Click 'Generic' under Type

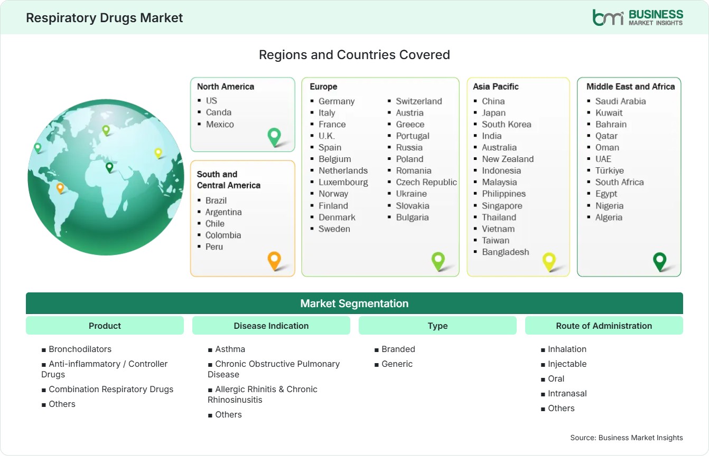(397, 364)
